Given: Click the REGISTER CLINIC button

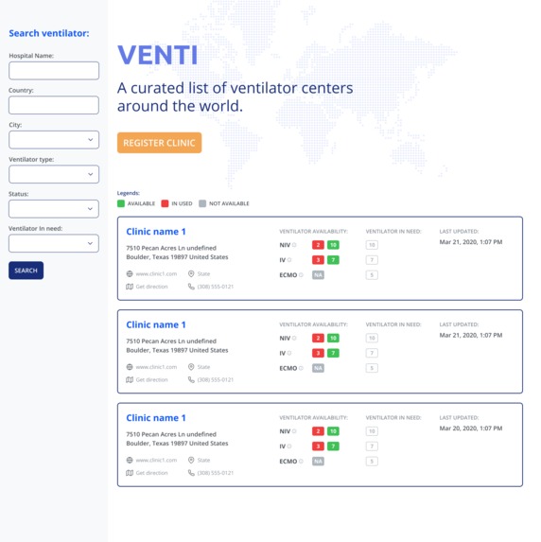Looking at the screenshot, I should point(159,143).
